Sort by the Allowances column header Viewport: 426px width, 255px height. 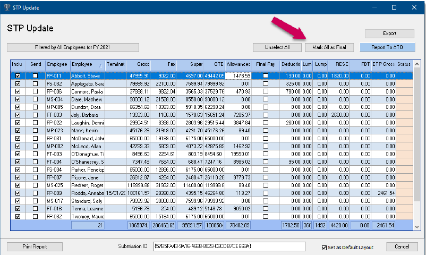click(238, 64)
